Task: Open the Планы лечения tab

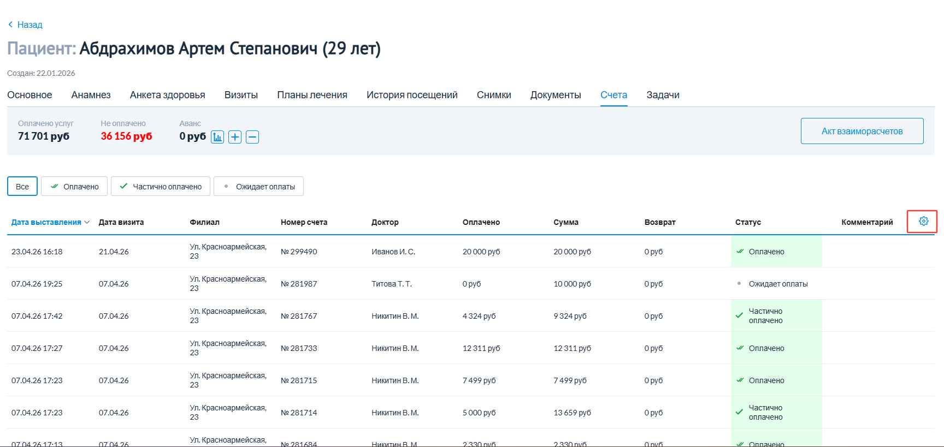Action: click(312, 95)
